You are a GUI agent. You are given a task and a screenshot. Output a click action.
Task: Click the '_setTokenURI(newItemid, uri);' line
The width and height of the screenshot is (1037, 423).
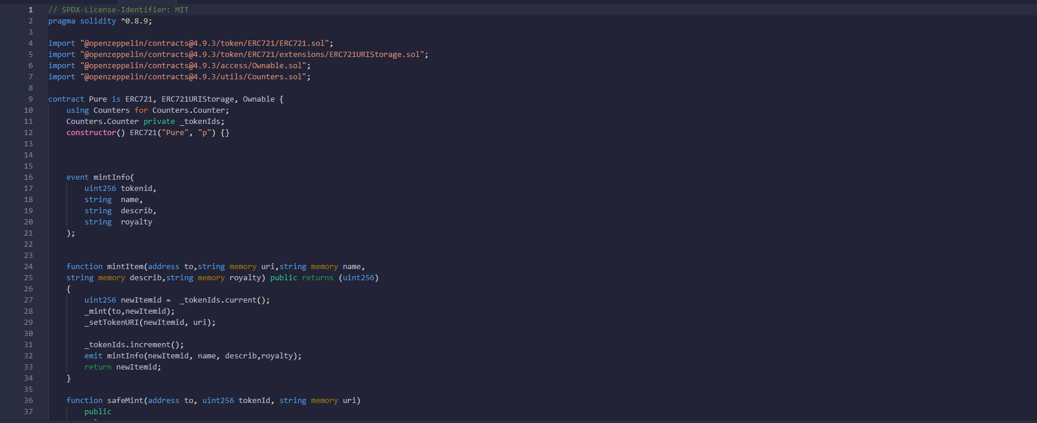(x=150, y=322)
